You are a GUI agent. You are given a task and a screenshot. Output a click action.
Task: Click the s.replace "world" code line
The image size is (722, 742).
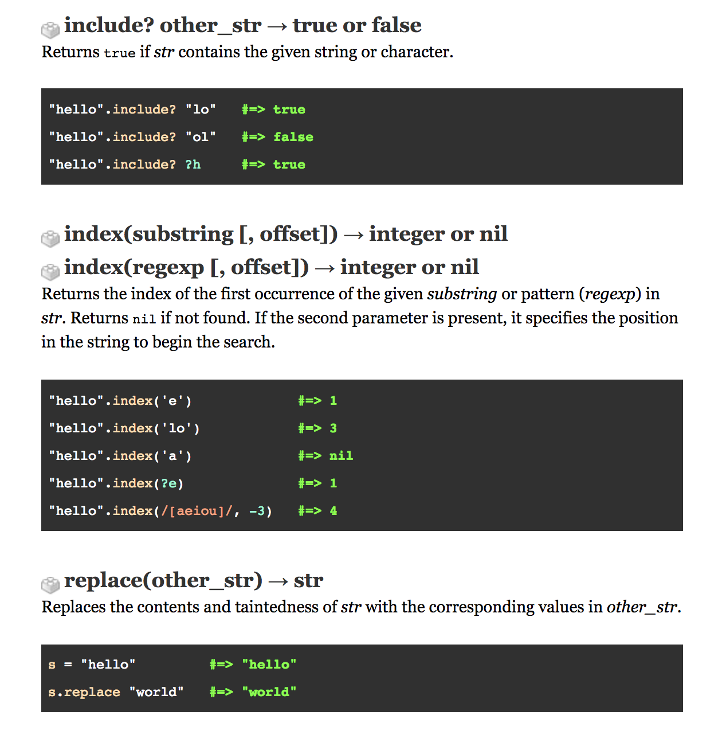pyautogui.click(x=116, y=692)
